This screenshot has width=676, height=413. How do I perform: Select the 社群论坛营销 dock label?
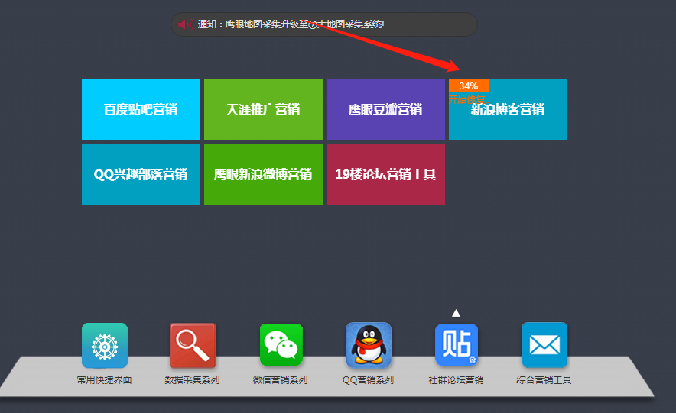456,380
